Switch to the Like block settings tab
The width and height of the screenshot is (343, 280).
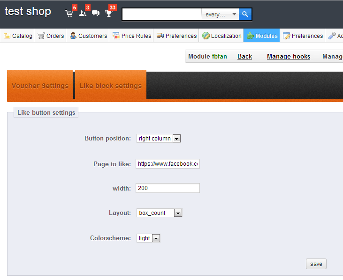tap(111, 86)
